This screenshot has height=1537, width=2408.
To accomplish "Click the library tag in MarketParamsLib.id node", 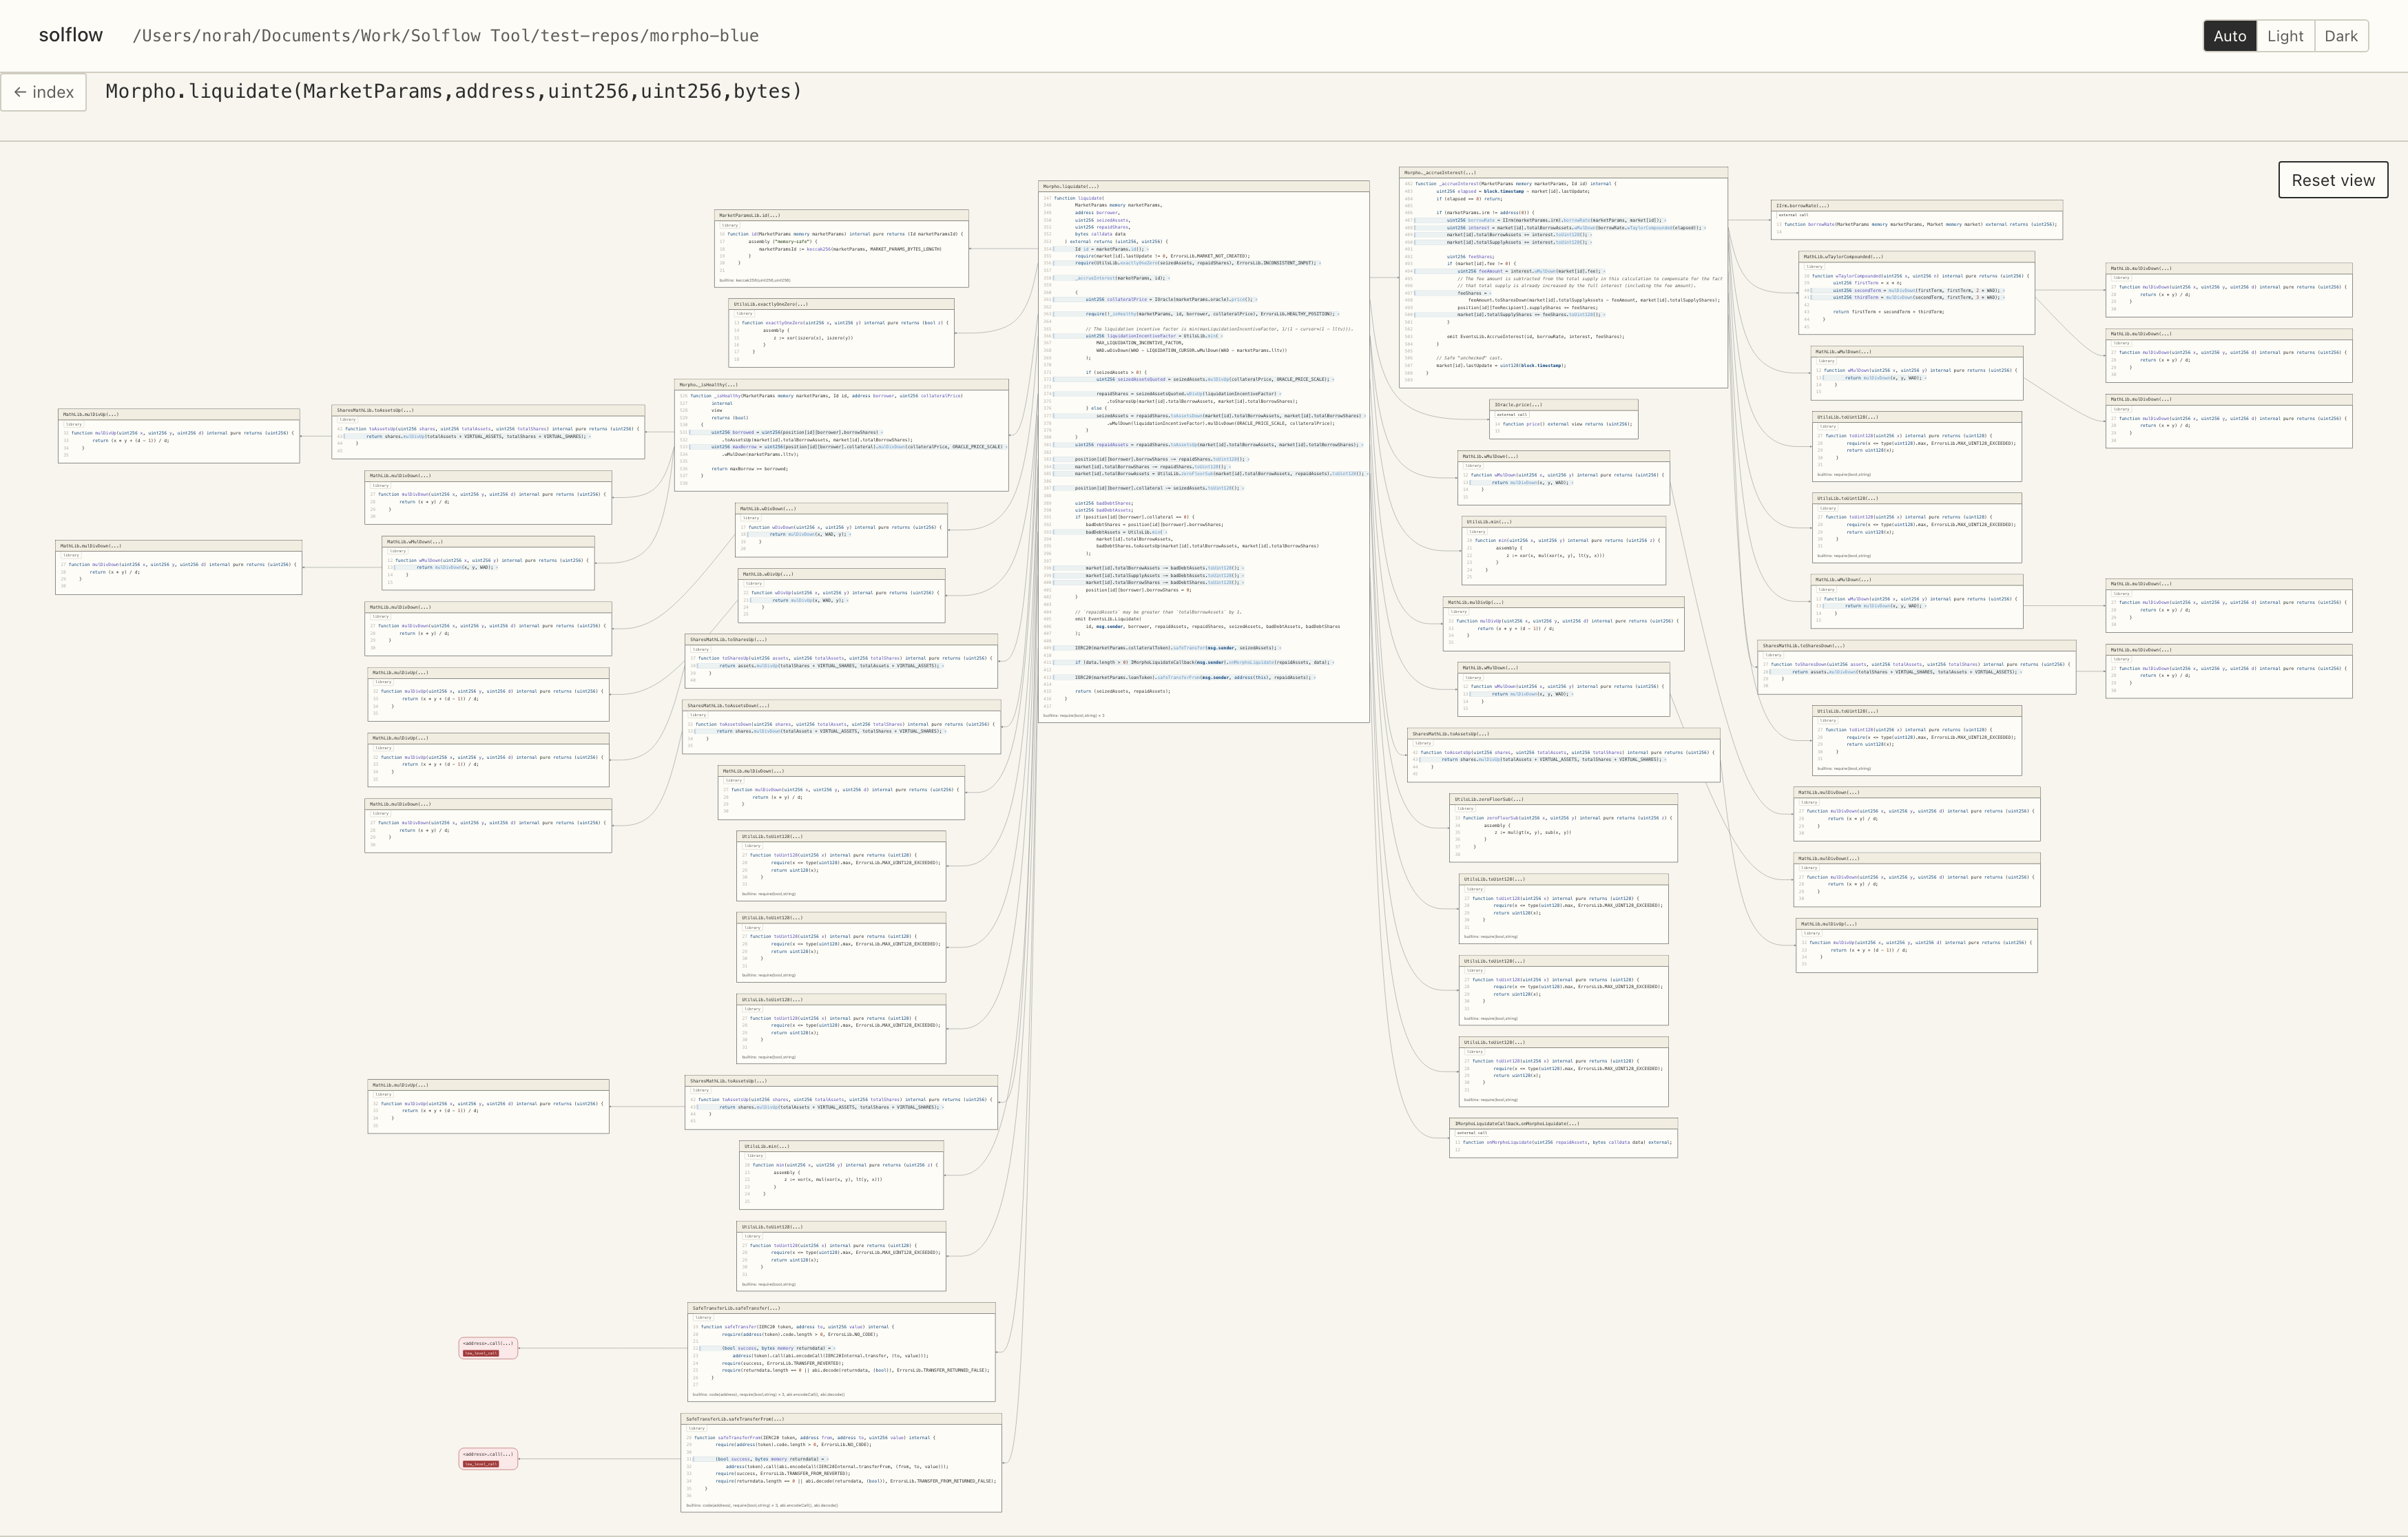I will pos(730,225).
